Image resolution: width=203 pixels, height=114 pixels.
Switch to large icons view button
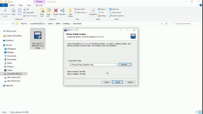coord(200,112)
